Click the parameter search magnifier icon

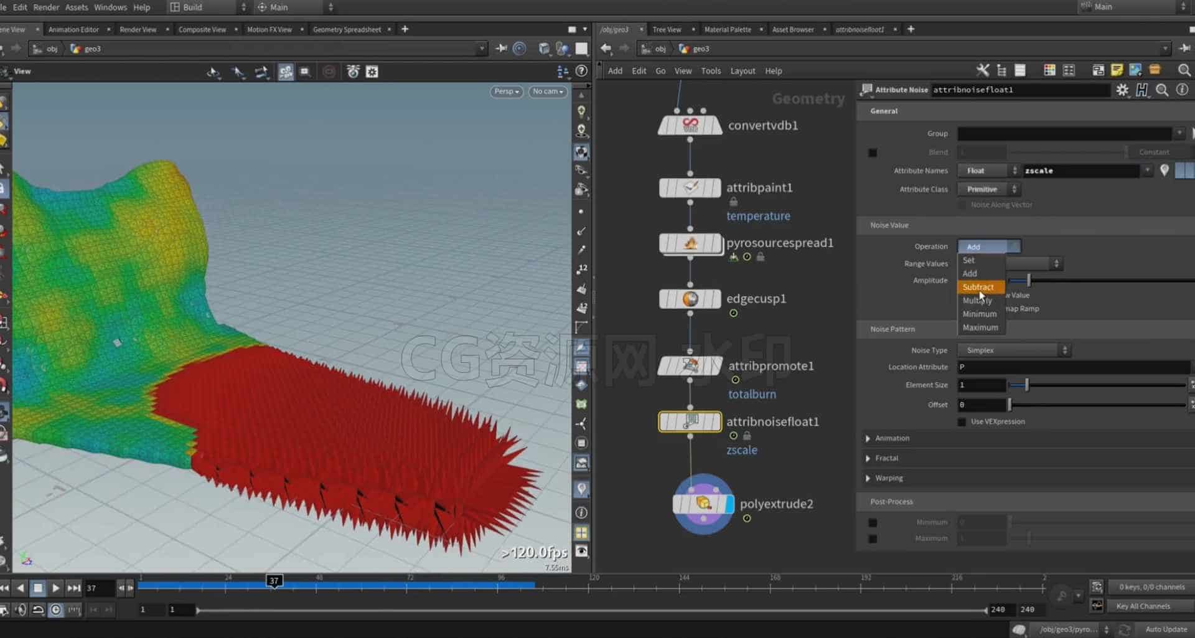(x=1162, y=90)
